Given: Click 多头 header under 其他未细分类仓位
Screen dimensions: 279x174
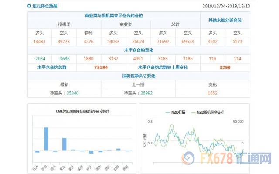Looking at the screenshot, I should (213, 33).
